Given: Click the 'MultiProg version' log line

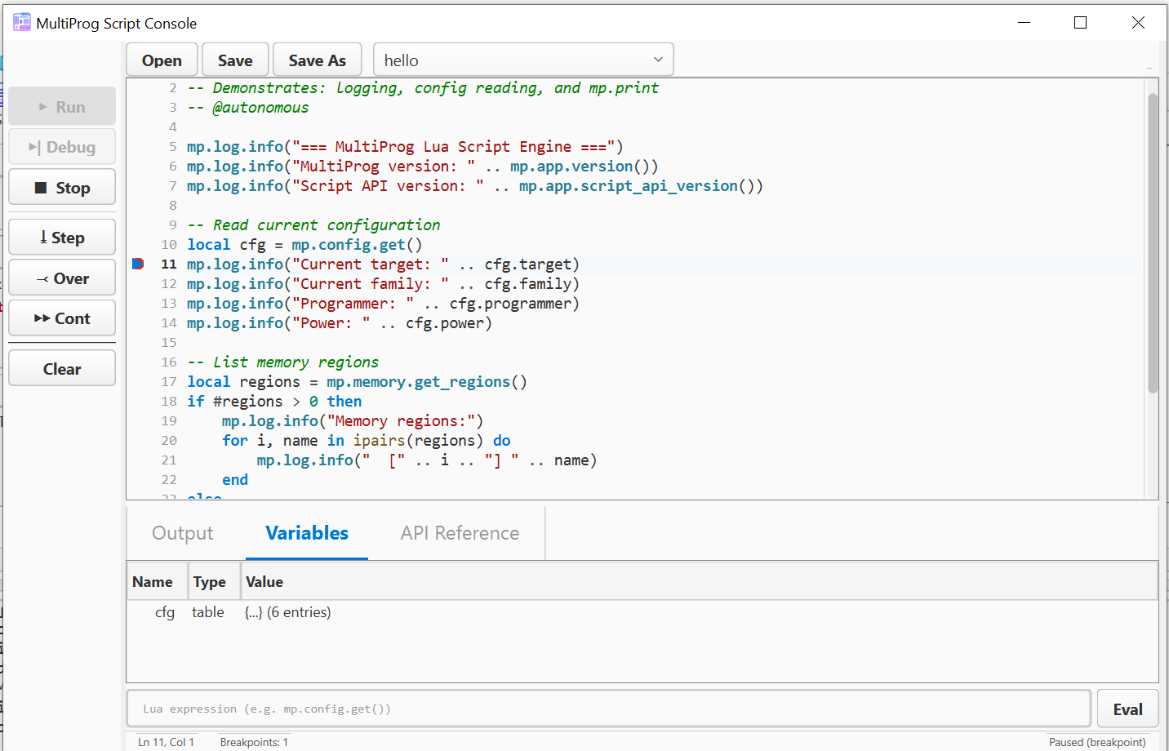Looking at the screenshot, I should [422, 166].
